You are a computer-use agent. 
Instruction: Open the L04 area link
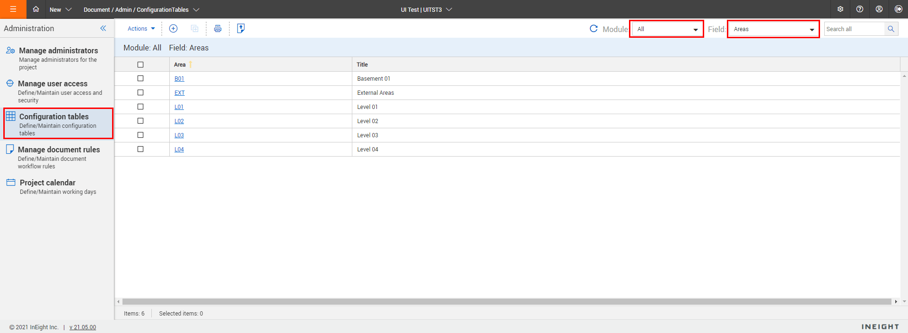[179, 150]
